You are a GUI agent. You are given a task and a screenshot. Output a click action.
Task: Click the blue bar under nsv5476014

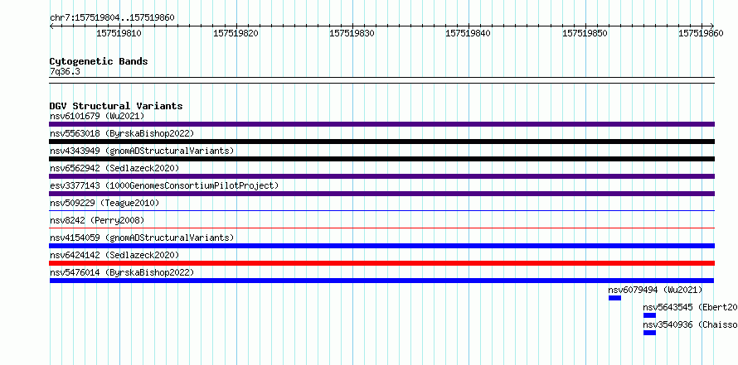(381, 281)
